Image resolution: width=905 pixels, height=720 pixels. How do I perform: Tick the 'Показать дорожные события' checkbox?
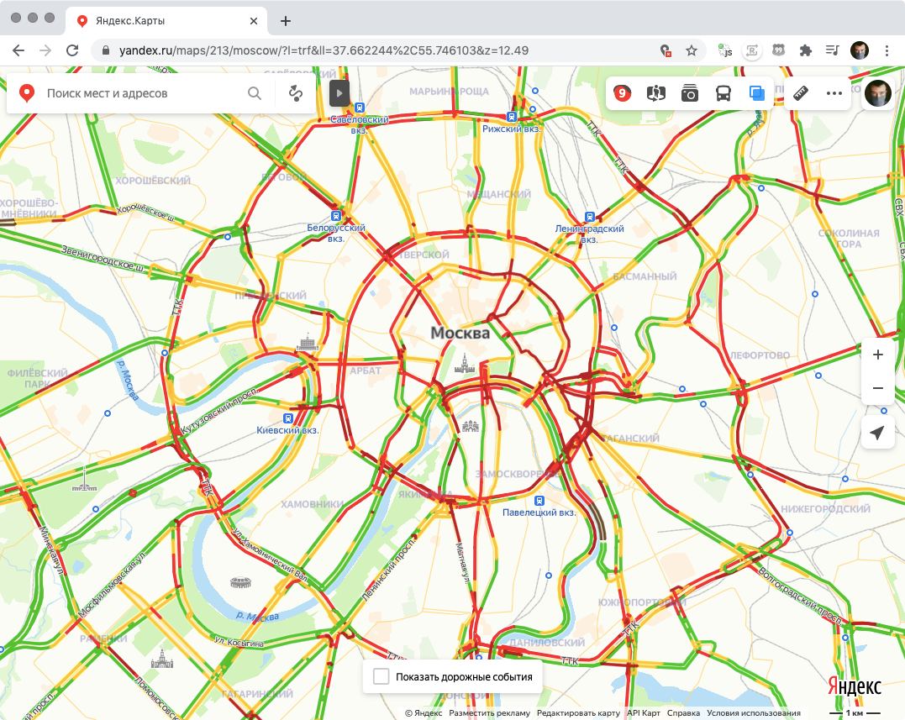click(x=381, y=676)
